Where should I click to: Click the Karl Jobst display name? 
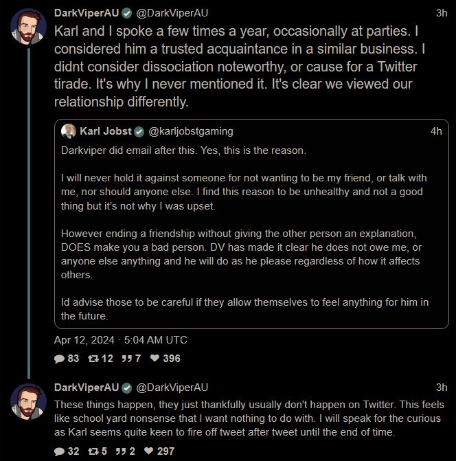click(x=105, y=131)
